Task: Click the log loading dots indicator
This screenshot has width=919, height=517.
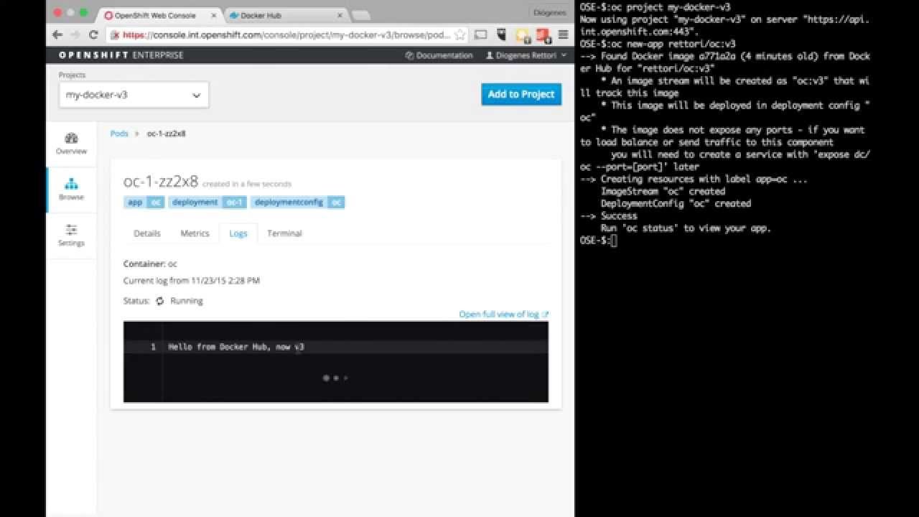Action: [335, 378]
